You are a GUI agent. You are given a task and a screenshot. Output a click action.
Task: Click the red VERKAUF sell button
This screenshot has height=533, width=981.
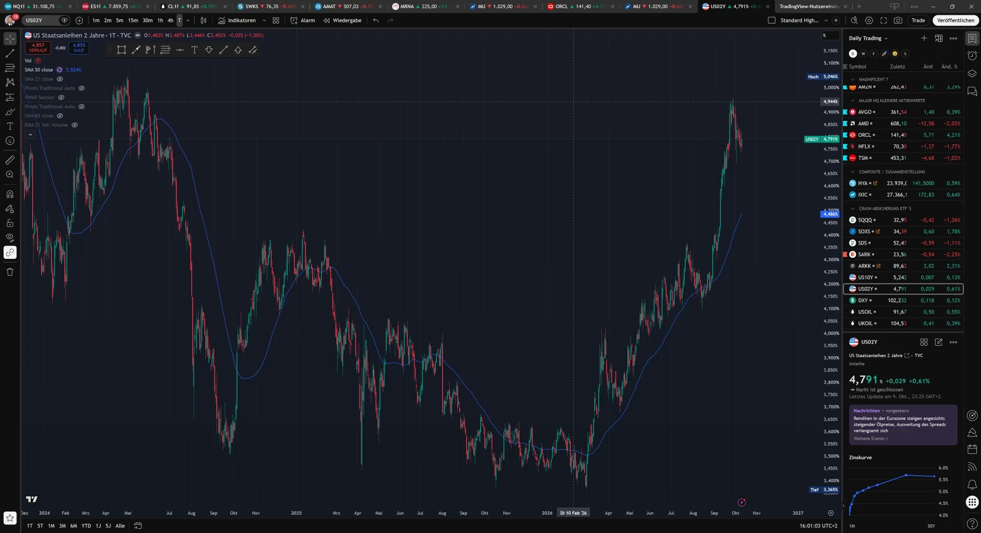click(x=38, y=47)
